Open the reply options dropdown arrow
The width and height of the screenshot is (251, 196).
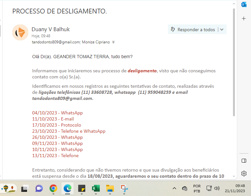222,30
